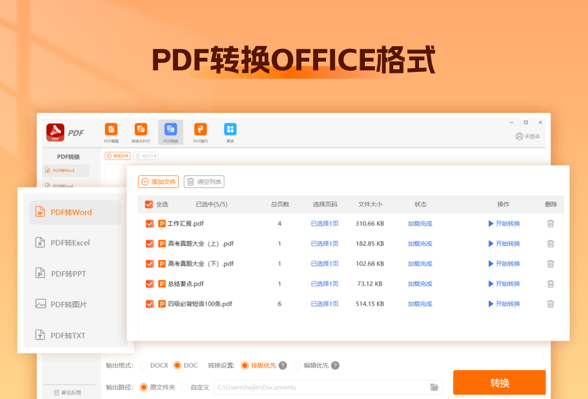Viewport: 588px width, 399px height.
Task: Click help icon next to 排版优先
Action: [x=283, y=365]
